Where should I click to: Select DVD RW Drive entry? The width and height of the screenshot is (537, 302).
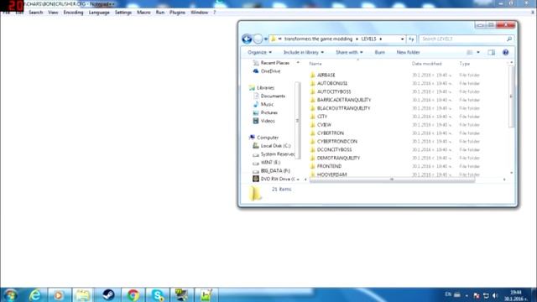pyautogui.click(x=274, y=179)
